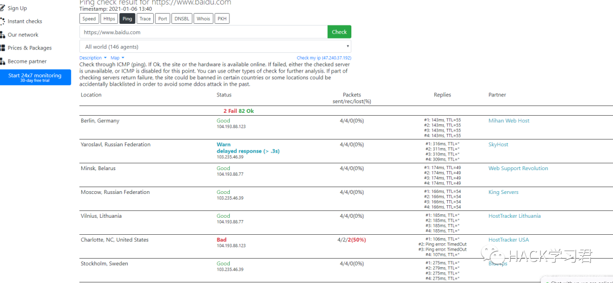Switch to the Speed check tab
Viewport: 613px width, 283px height.
(89, 18)
